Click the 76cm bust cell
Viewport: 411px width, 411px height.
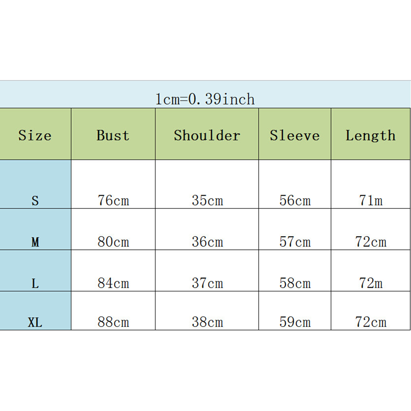pos(113,200)
